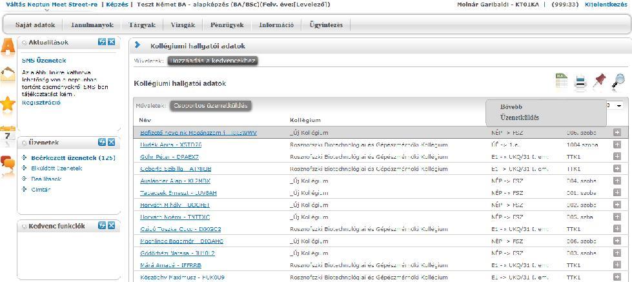
Task: Click the 1004.szoba cell in Dudék Anna's row
Action: (582, 145)
